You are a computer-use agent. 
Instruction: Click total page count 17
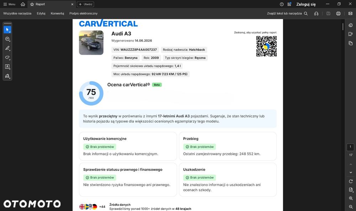click(x=351, y=155)
